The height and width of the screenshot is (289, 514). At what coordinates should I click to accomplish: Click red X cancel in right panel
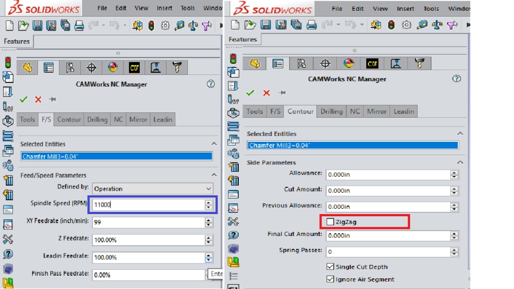[x=267, y=93]
